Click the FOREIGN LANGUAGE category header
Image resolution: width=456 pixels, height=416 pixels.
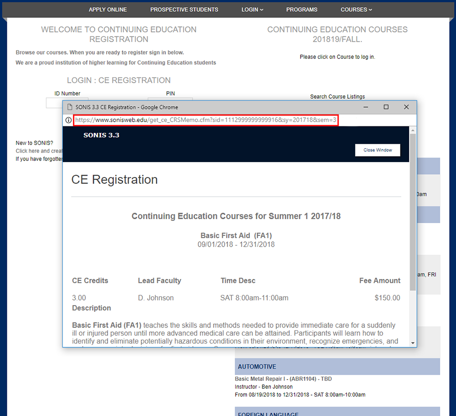coord(337,411)
